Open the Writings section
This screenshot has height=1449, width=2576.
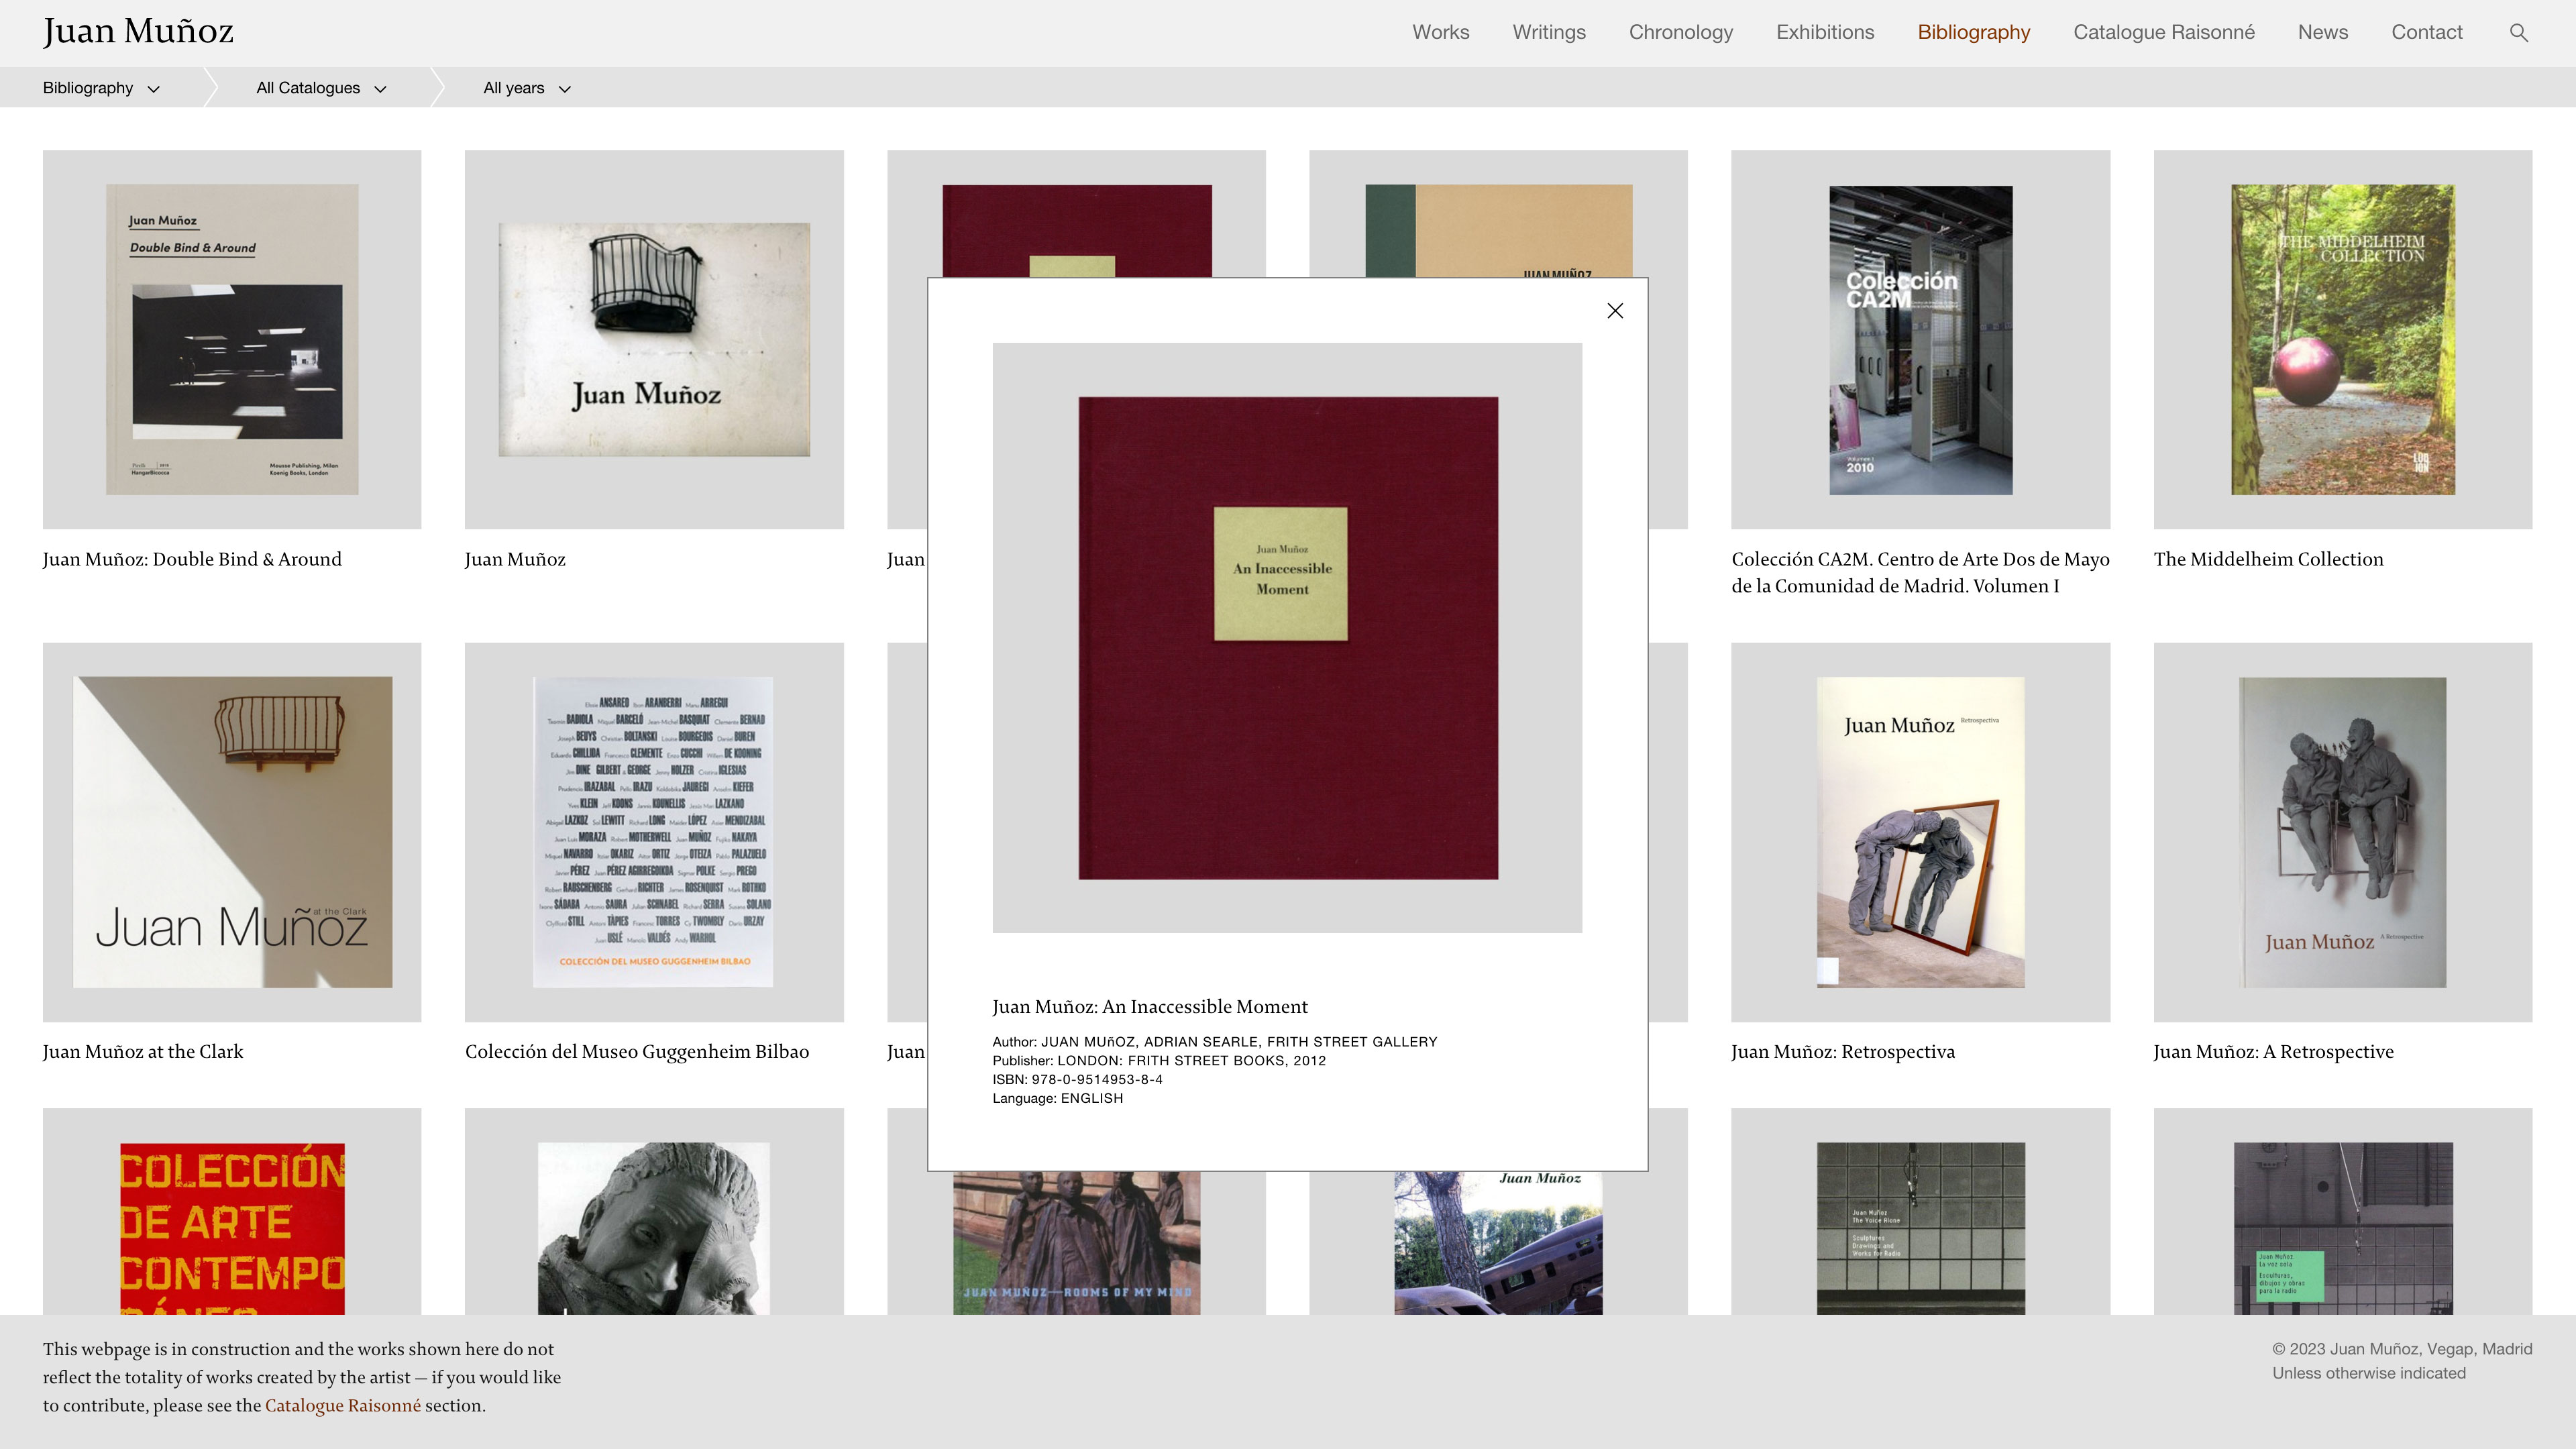1548,32
